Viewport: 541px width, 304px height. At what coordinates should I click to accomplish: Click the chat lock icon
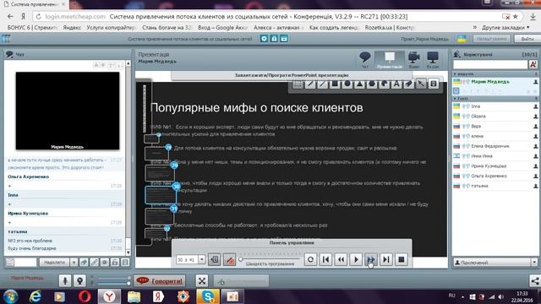click(115, 263)
